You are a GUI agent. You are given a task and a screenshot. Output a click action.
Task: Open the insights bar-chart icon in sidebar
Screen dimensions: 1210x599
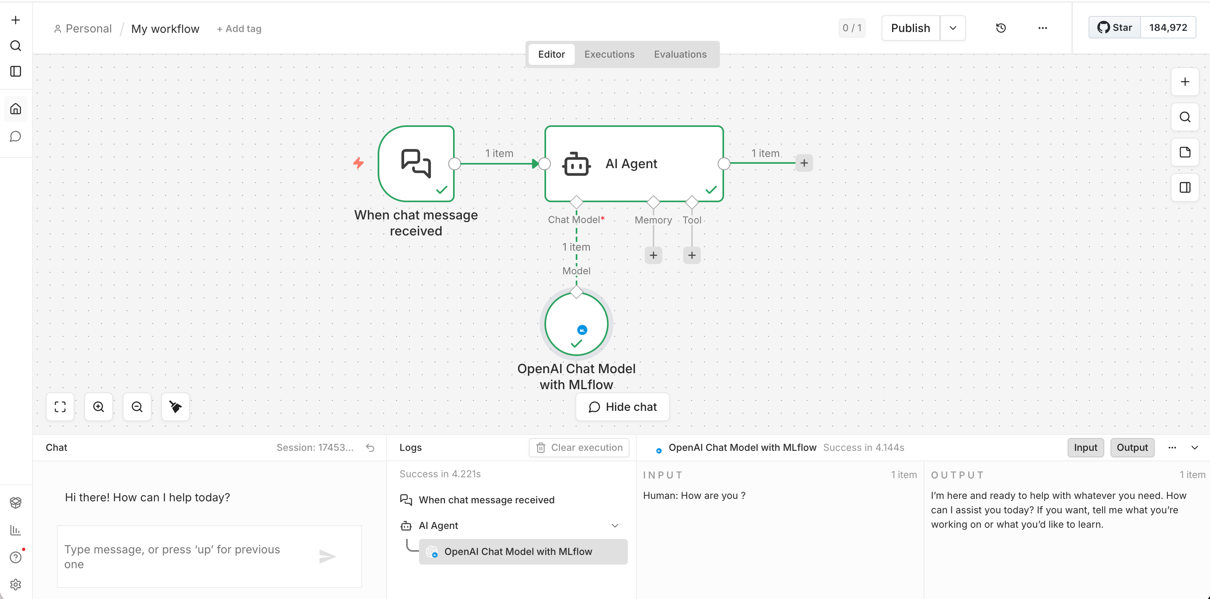(x=16, y=530)
